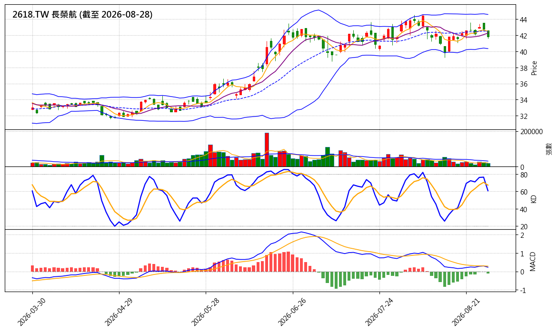The width and height of the screenshot is (558, 332).
Task: Click the price tick value 44
Action: (523, 20)
